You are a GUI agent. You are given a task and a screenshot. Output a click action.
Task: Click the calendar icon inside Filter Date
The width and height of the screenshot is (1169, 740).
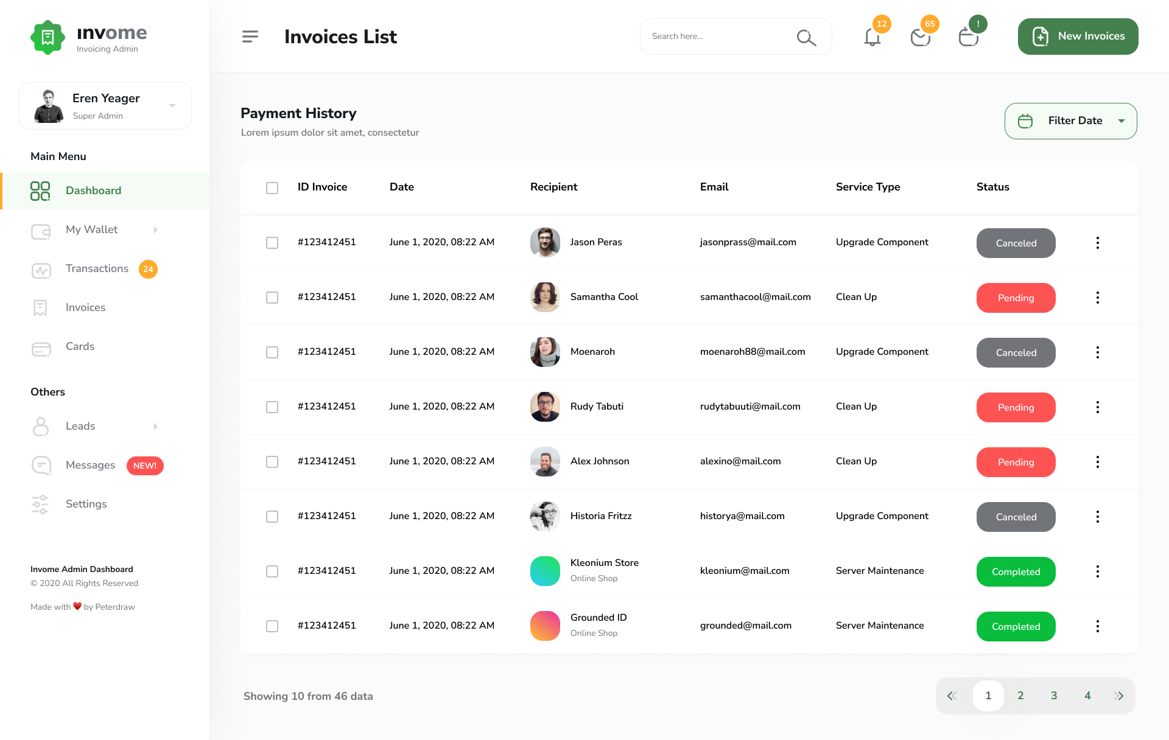click(1025, 120)
